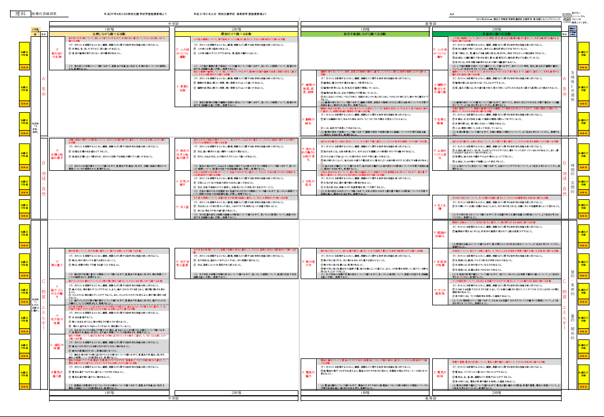Click the ア 人の体のつくりと働き cell
The image size is (604, 417).
click(440, 54)
